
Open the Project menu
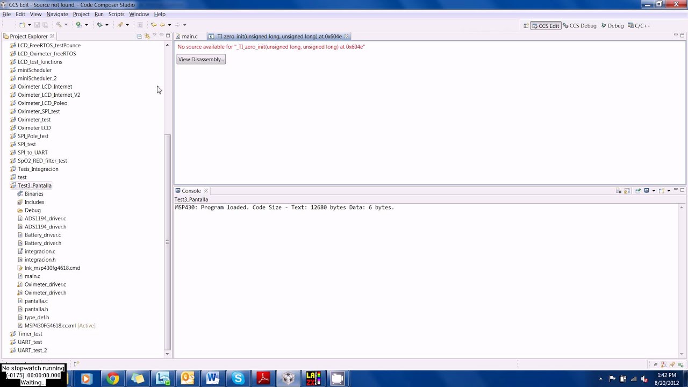pos(81,14)
